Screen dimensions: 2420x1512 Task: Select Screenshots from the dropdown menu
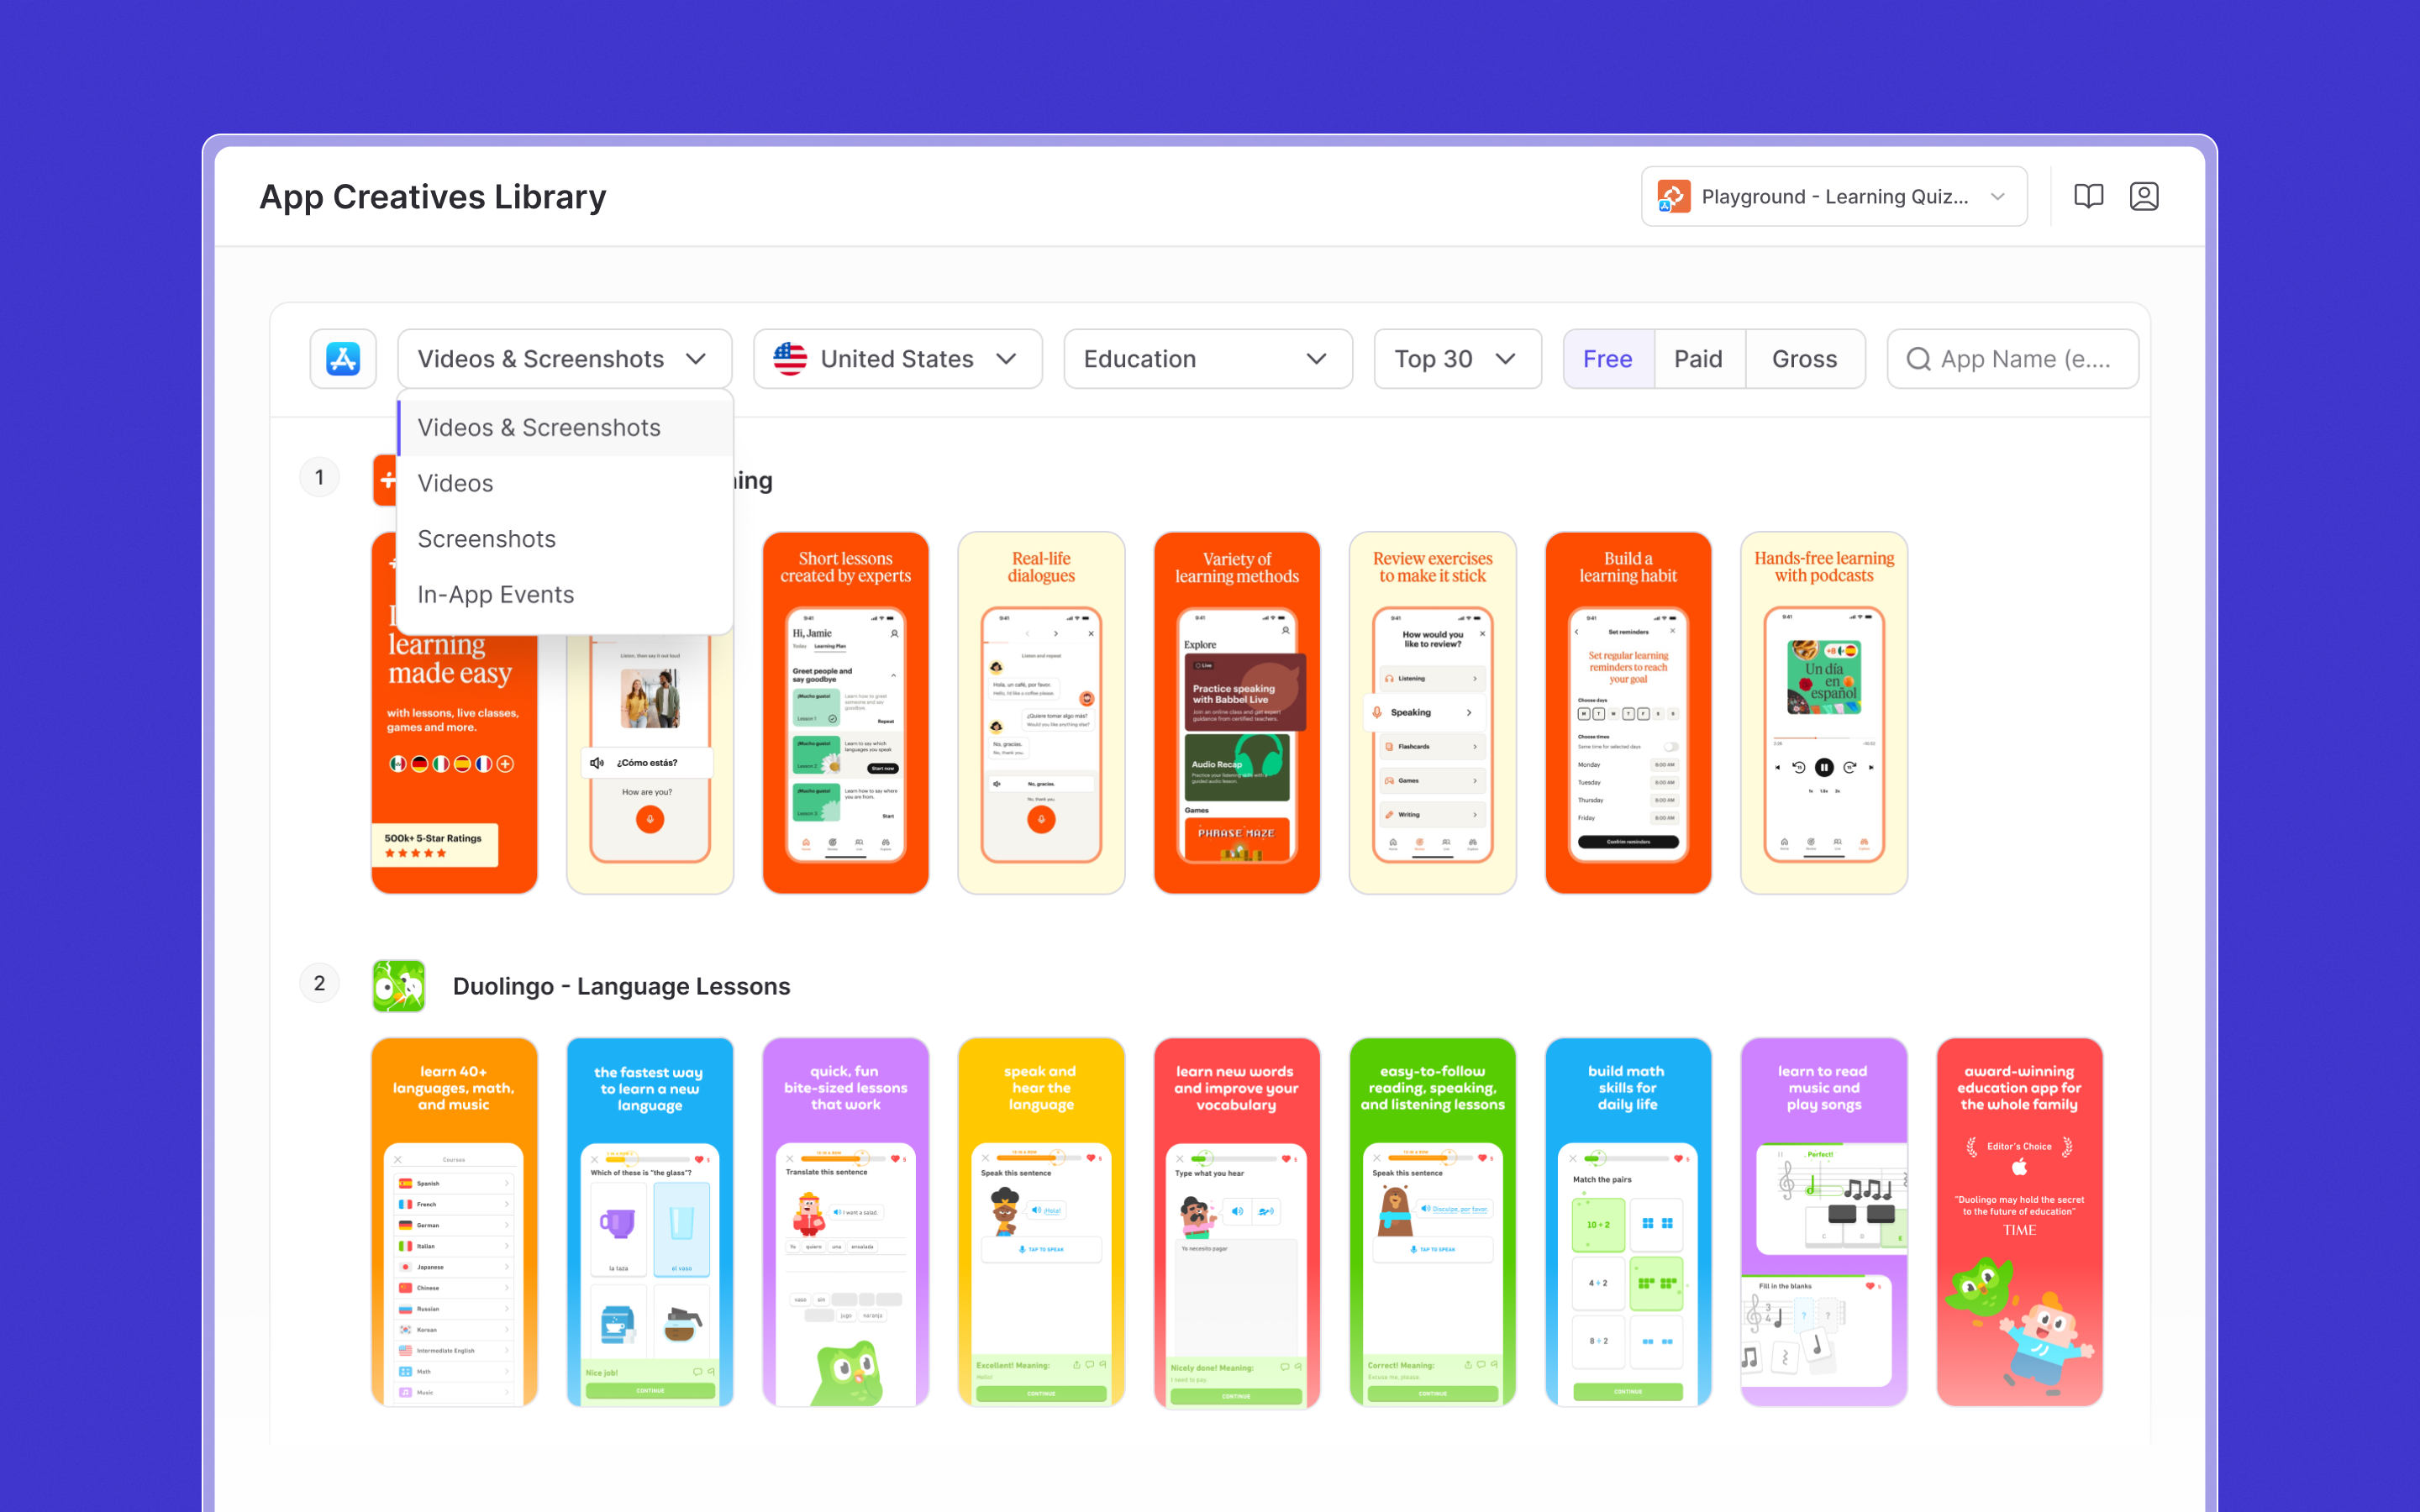[x=487, y=539]
